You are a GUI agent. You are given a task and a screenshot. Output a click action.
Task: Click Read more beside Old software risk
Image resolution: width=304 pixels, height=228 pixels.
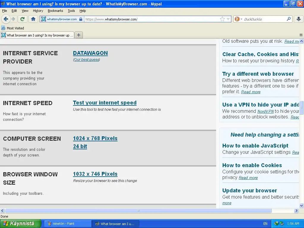pyautogui.click(x=292, y=41)
